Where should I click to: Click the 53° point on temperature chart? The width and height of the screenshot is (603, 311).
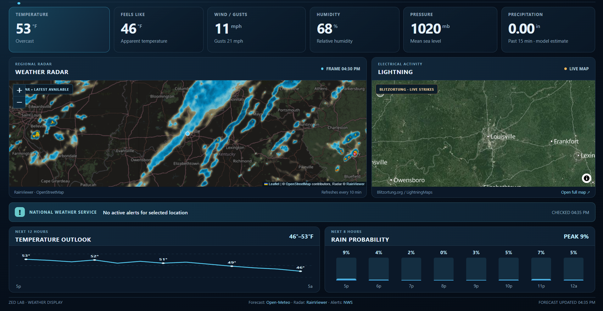26,259
